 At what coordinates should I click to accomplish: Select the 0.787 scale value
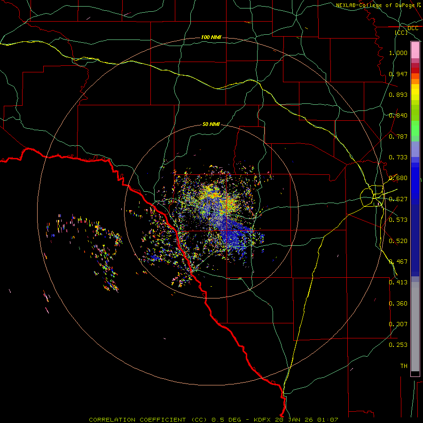[x=398, y=136]
